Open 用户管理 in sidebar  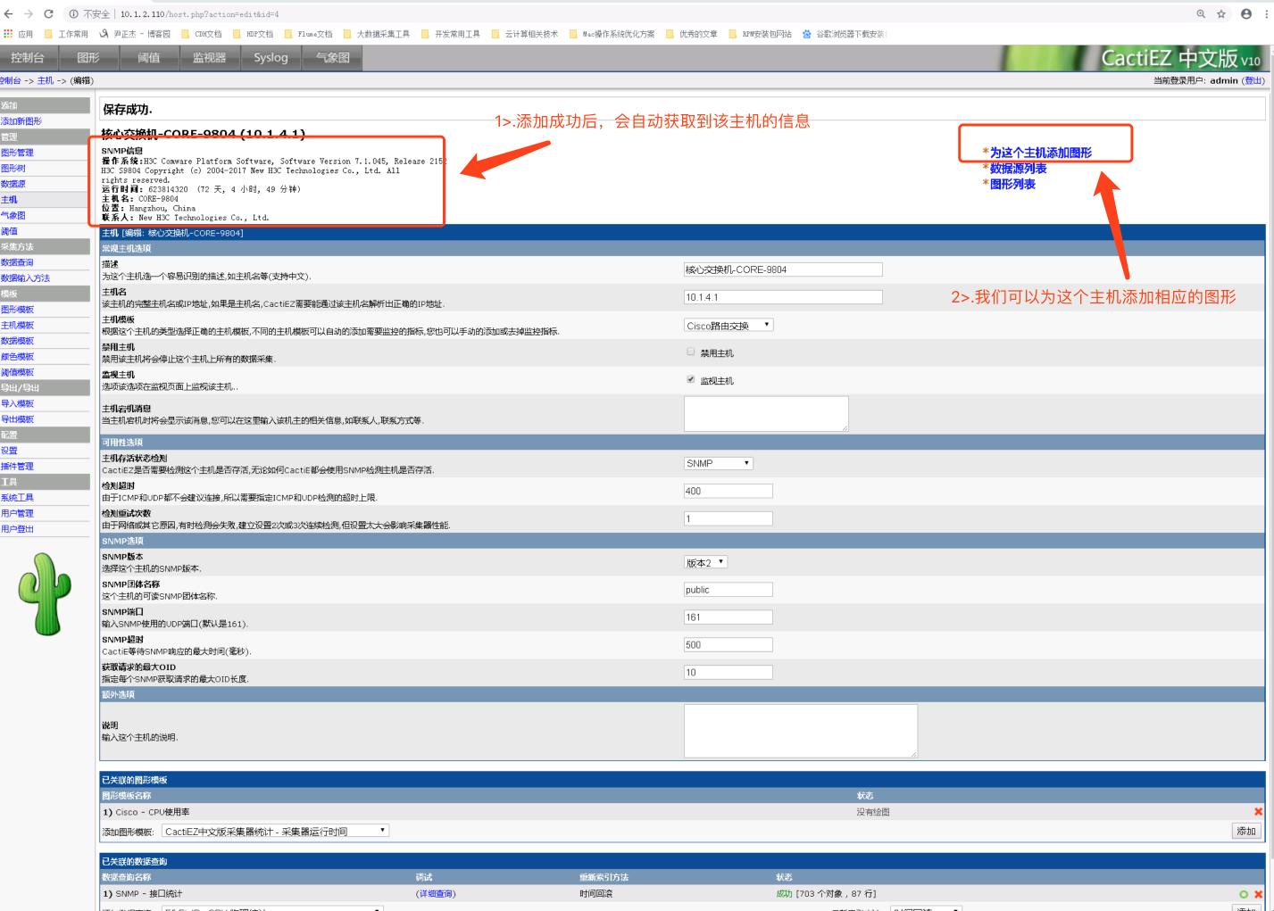tap(17, 514)
